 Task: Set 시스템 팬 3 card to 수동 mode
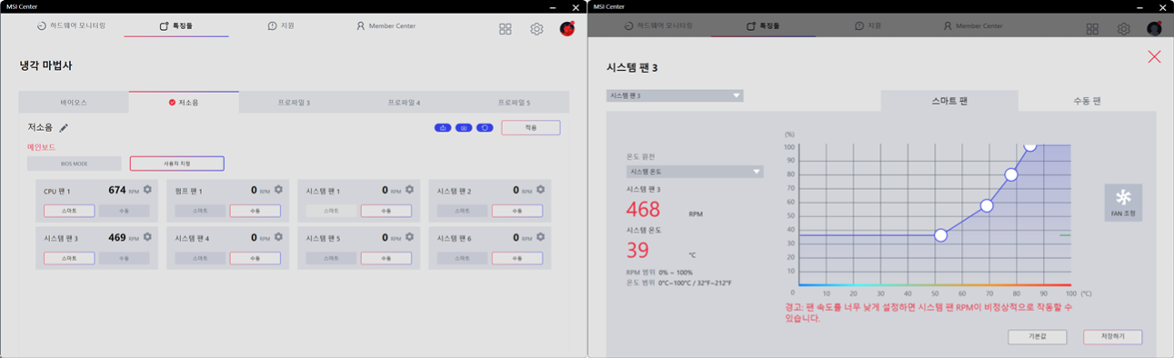pos(125,258)
